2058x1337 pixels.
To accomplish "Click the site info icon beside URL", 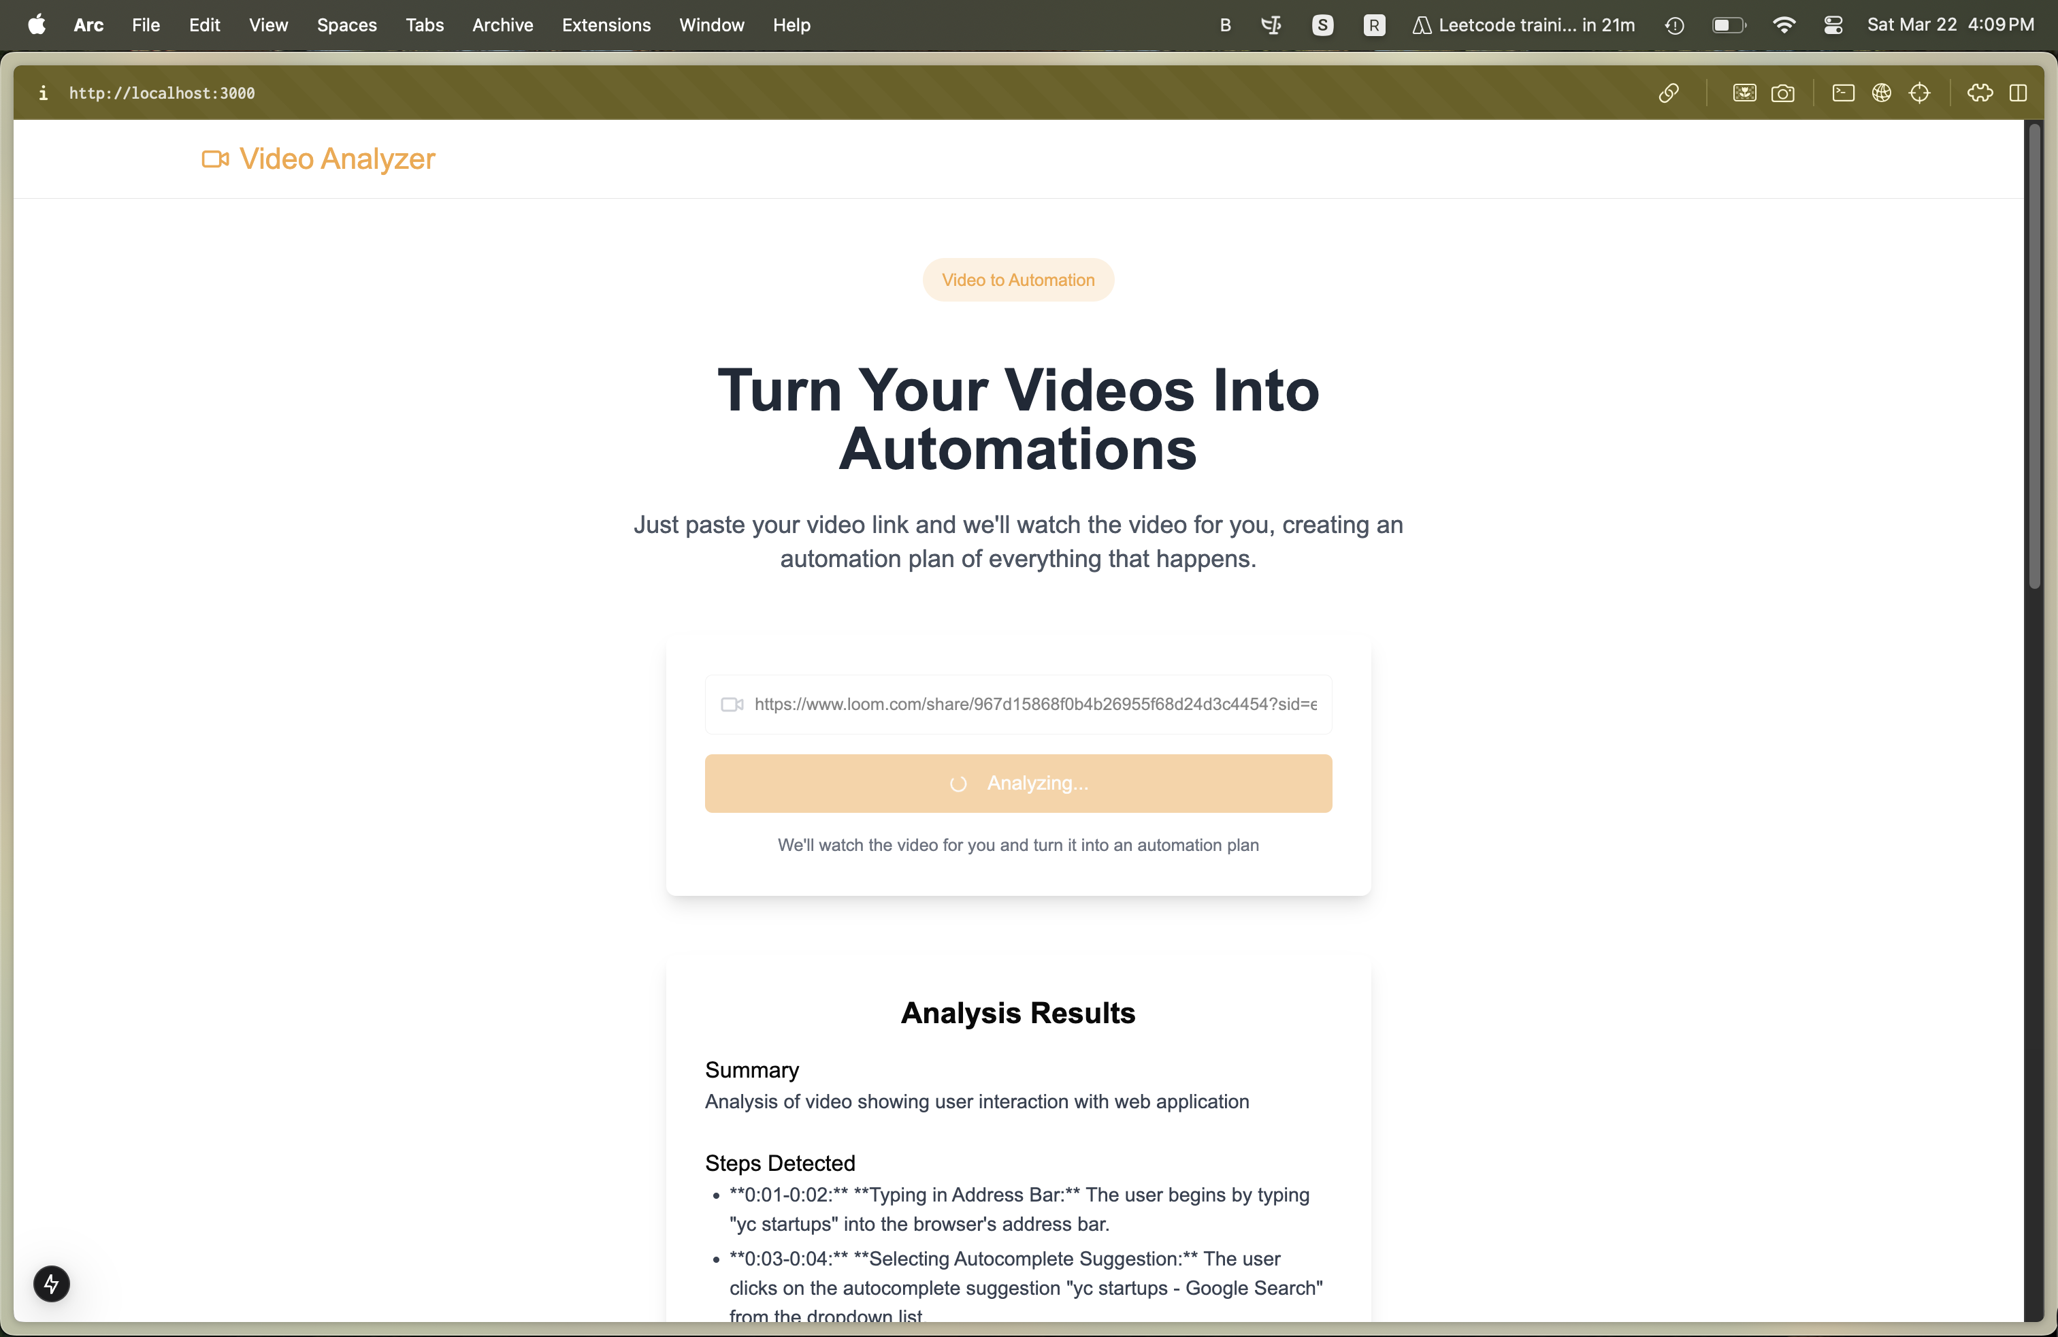I will 44,93.
